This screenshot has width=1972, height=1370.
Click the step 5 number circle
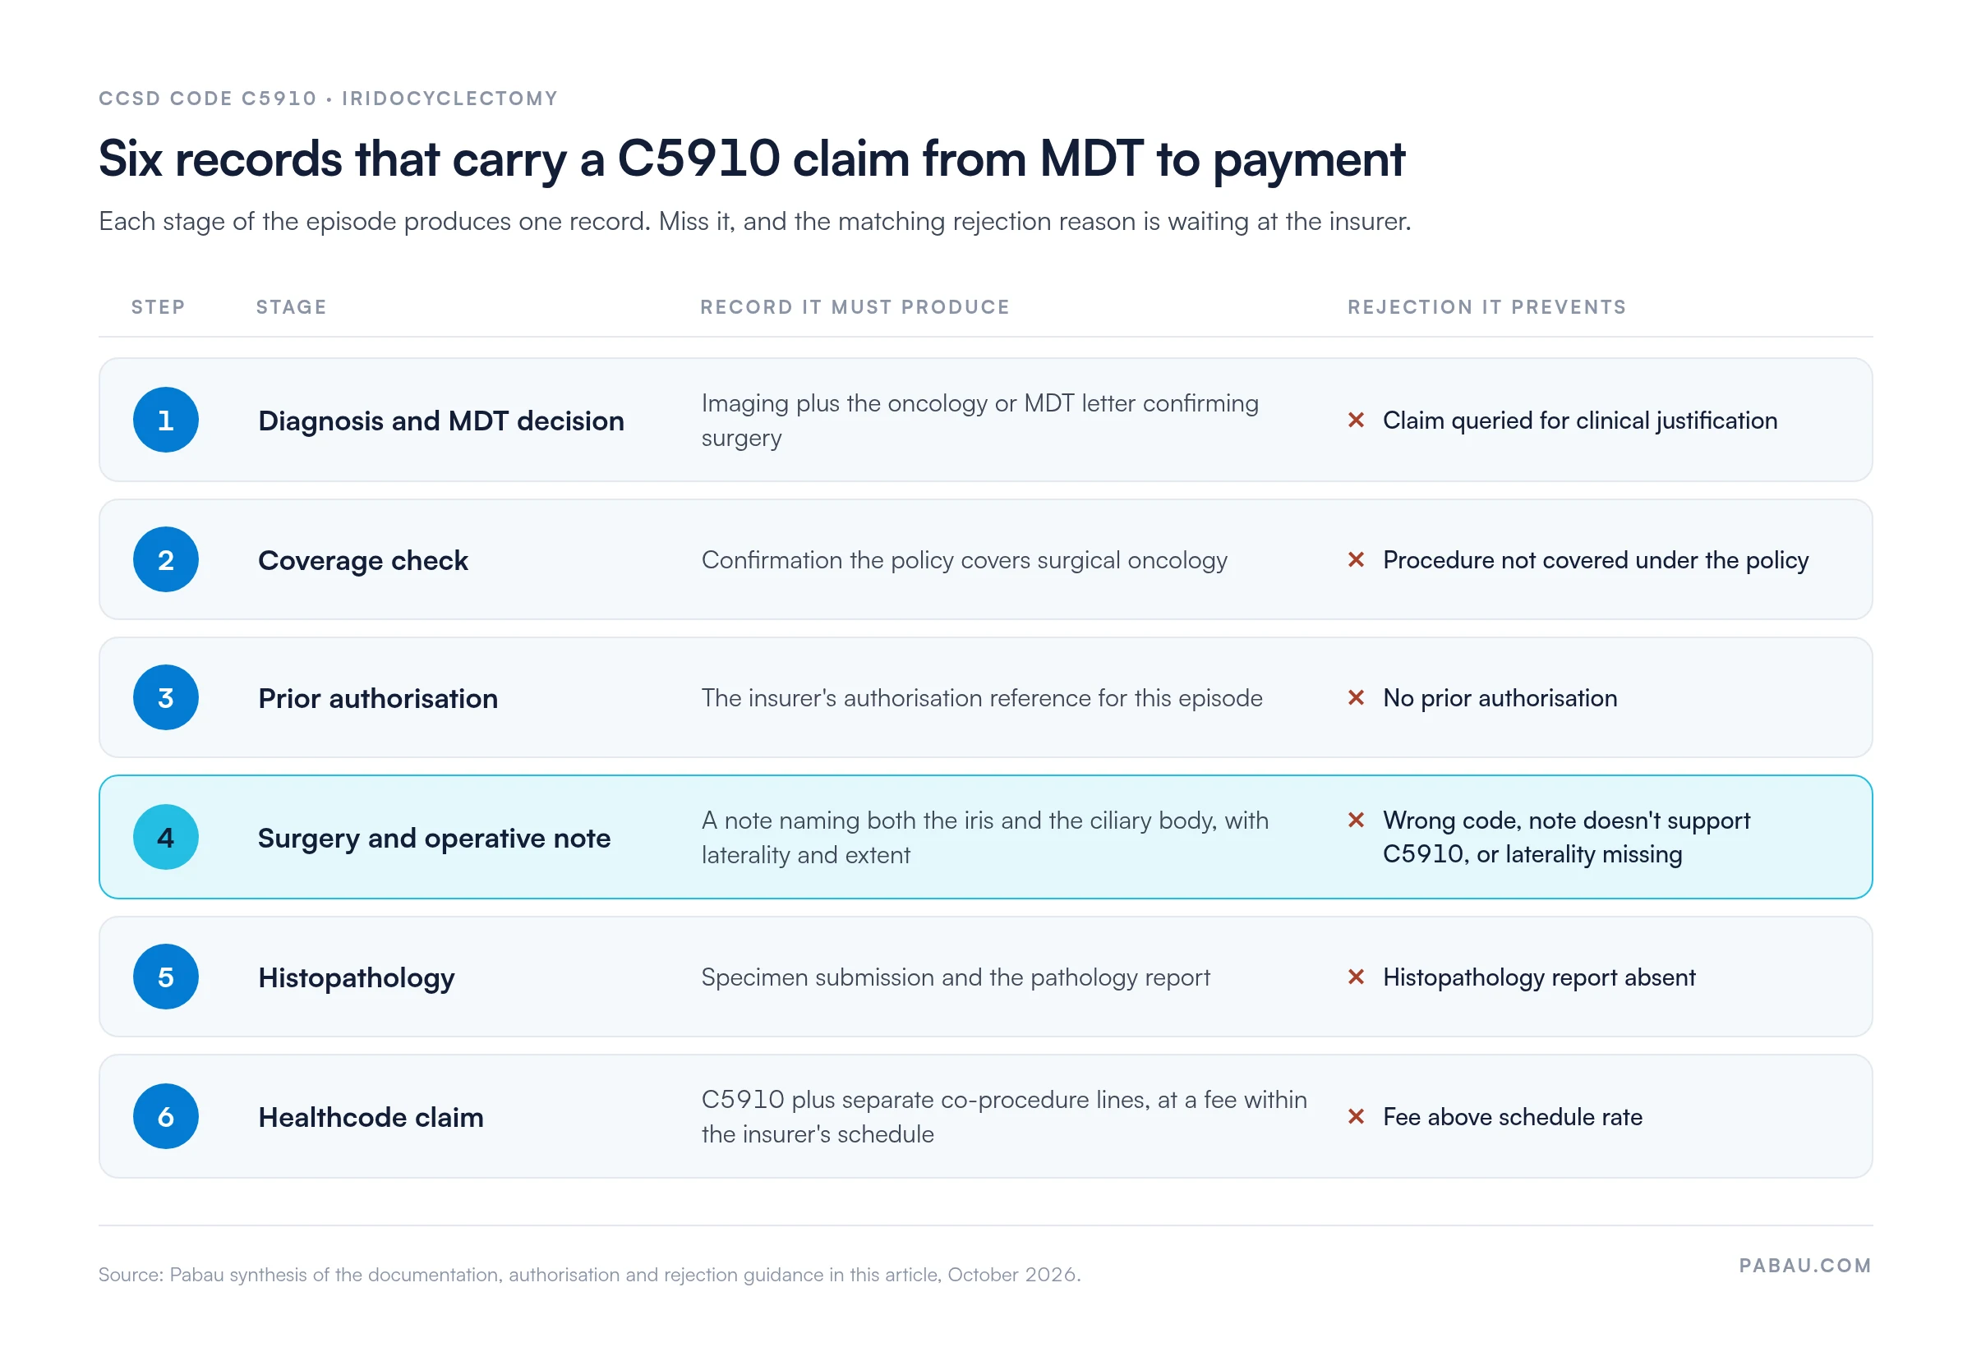(166, 977)
